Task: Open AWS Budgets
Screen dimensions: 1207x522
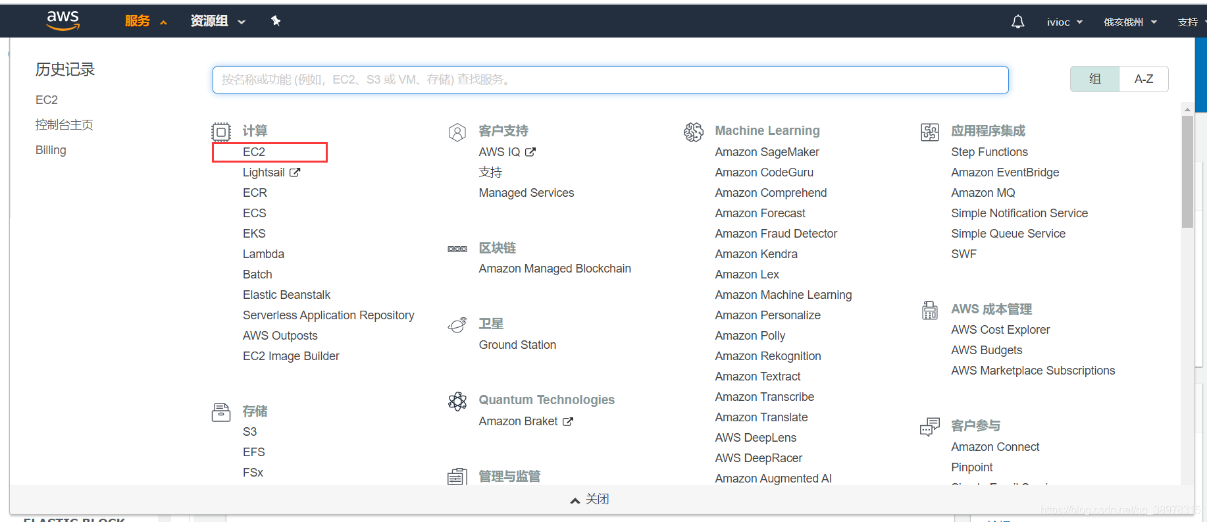Action: (987, 350)
